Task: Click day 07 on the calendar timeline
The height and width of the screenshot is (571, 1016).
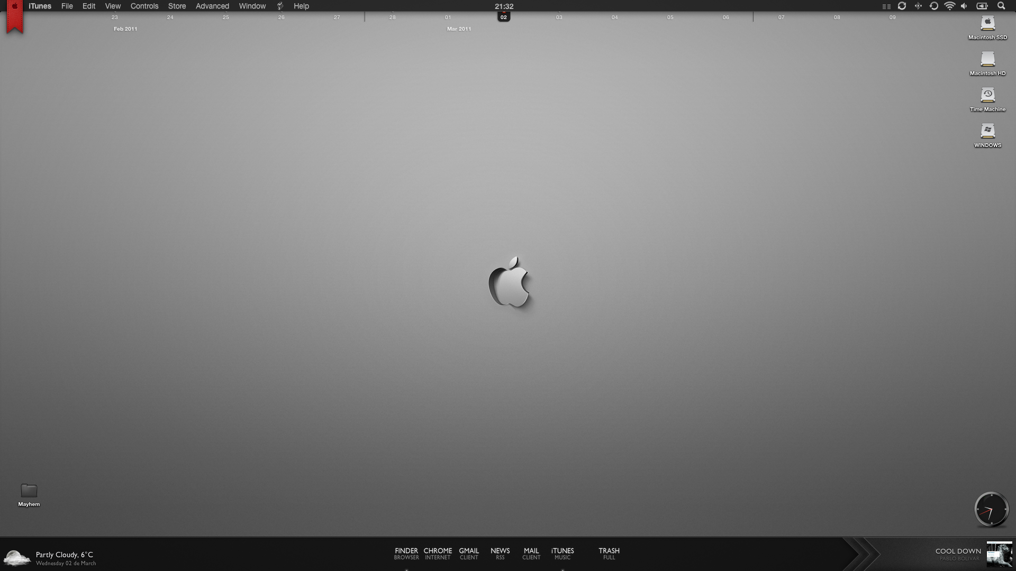Action: 781,17
